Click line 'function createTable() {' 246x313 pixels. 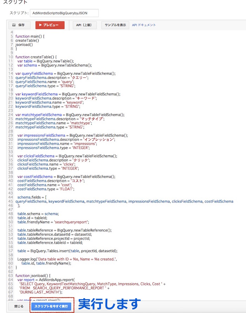click(36, 57)
